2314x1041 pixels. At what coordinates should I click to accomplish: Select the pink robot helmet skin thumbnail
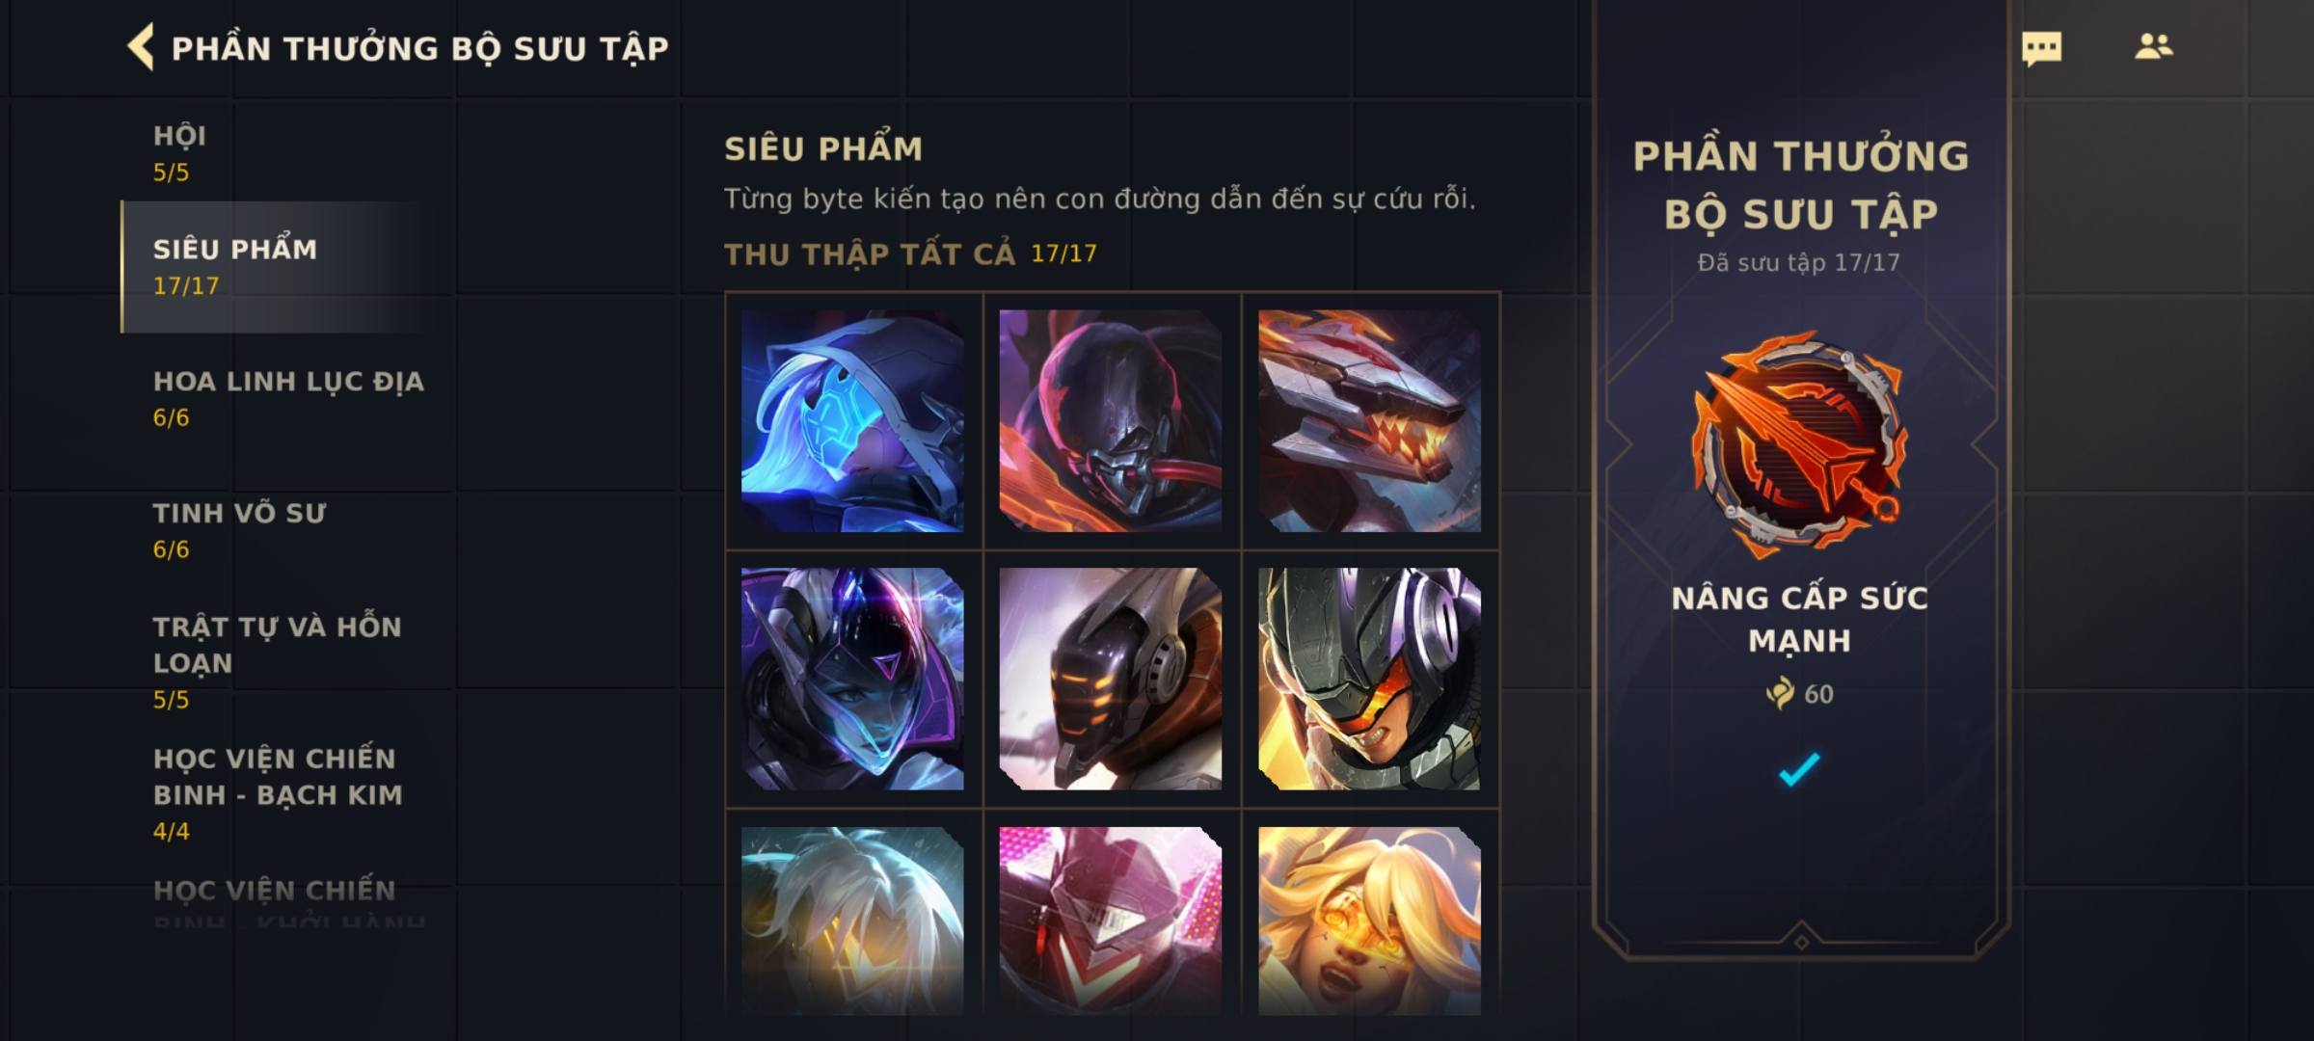(1111, 921)
